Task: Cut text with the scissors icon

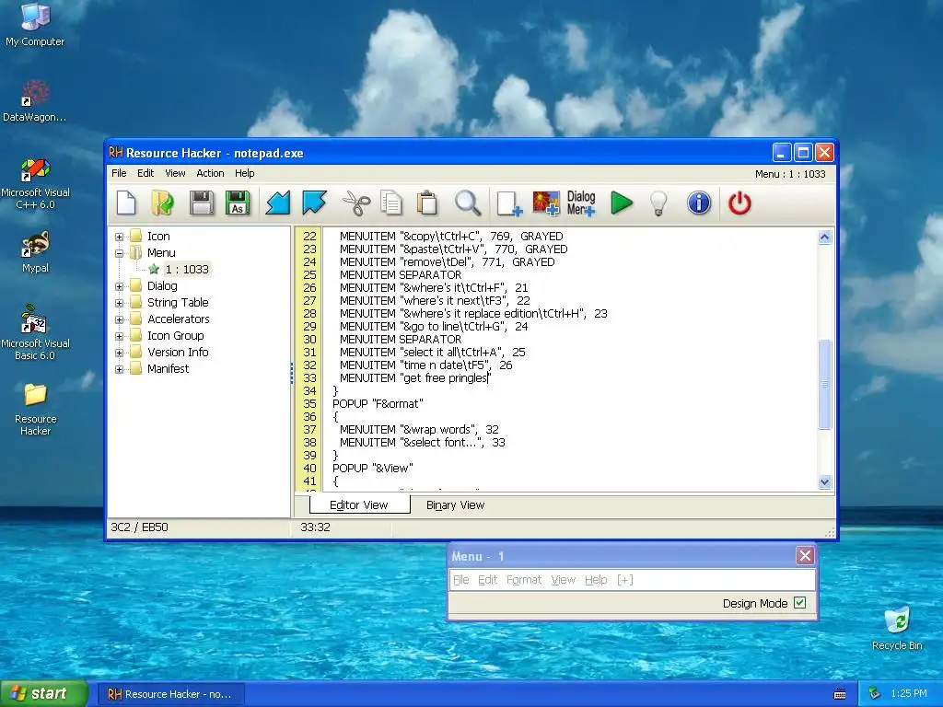Action: point(356,203)
